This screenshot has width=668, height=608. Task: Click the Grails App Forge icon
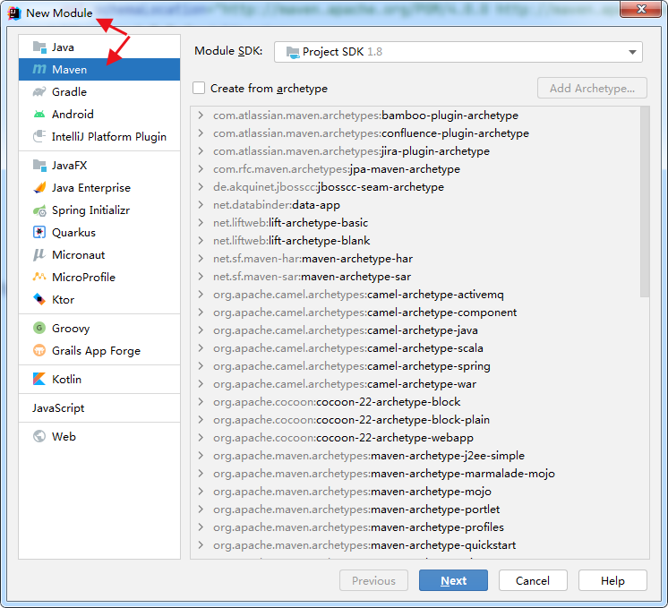point(39,350)
